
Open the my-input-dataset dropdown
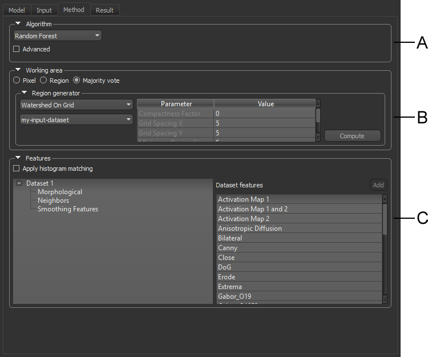[x=76, y=120]
